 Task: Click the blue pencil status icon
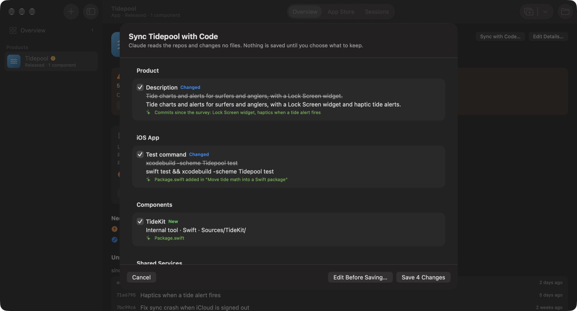pos(114,240)
